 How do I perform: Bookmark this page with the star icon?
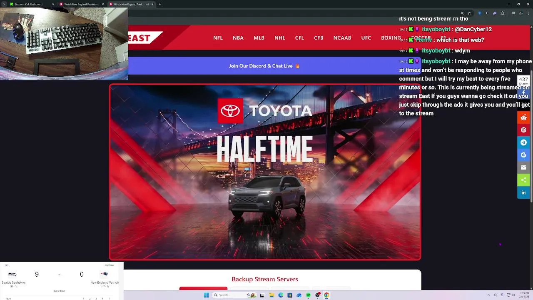click(x=469, y=13)
